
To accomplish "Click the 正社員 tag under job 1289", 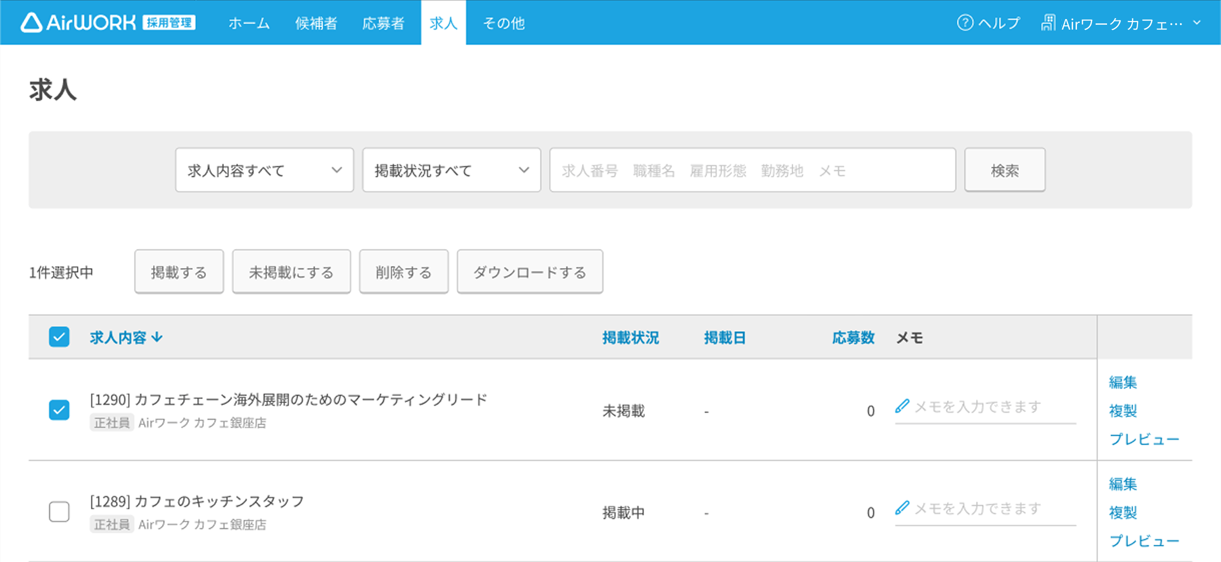I will coord(112,524).
